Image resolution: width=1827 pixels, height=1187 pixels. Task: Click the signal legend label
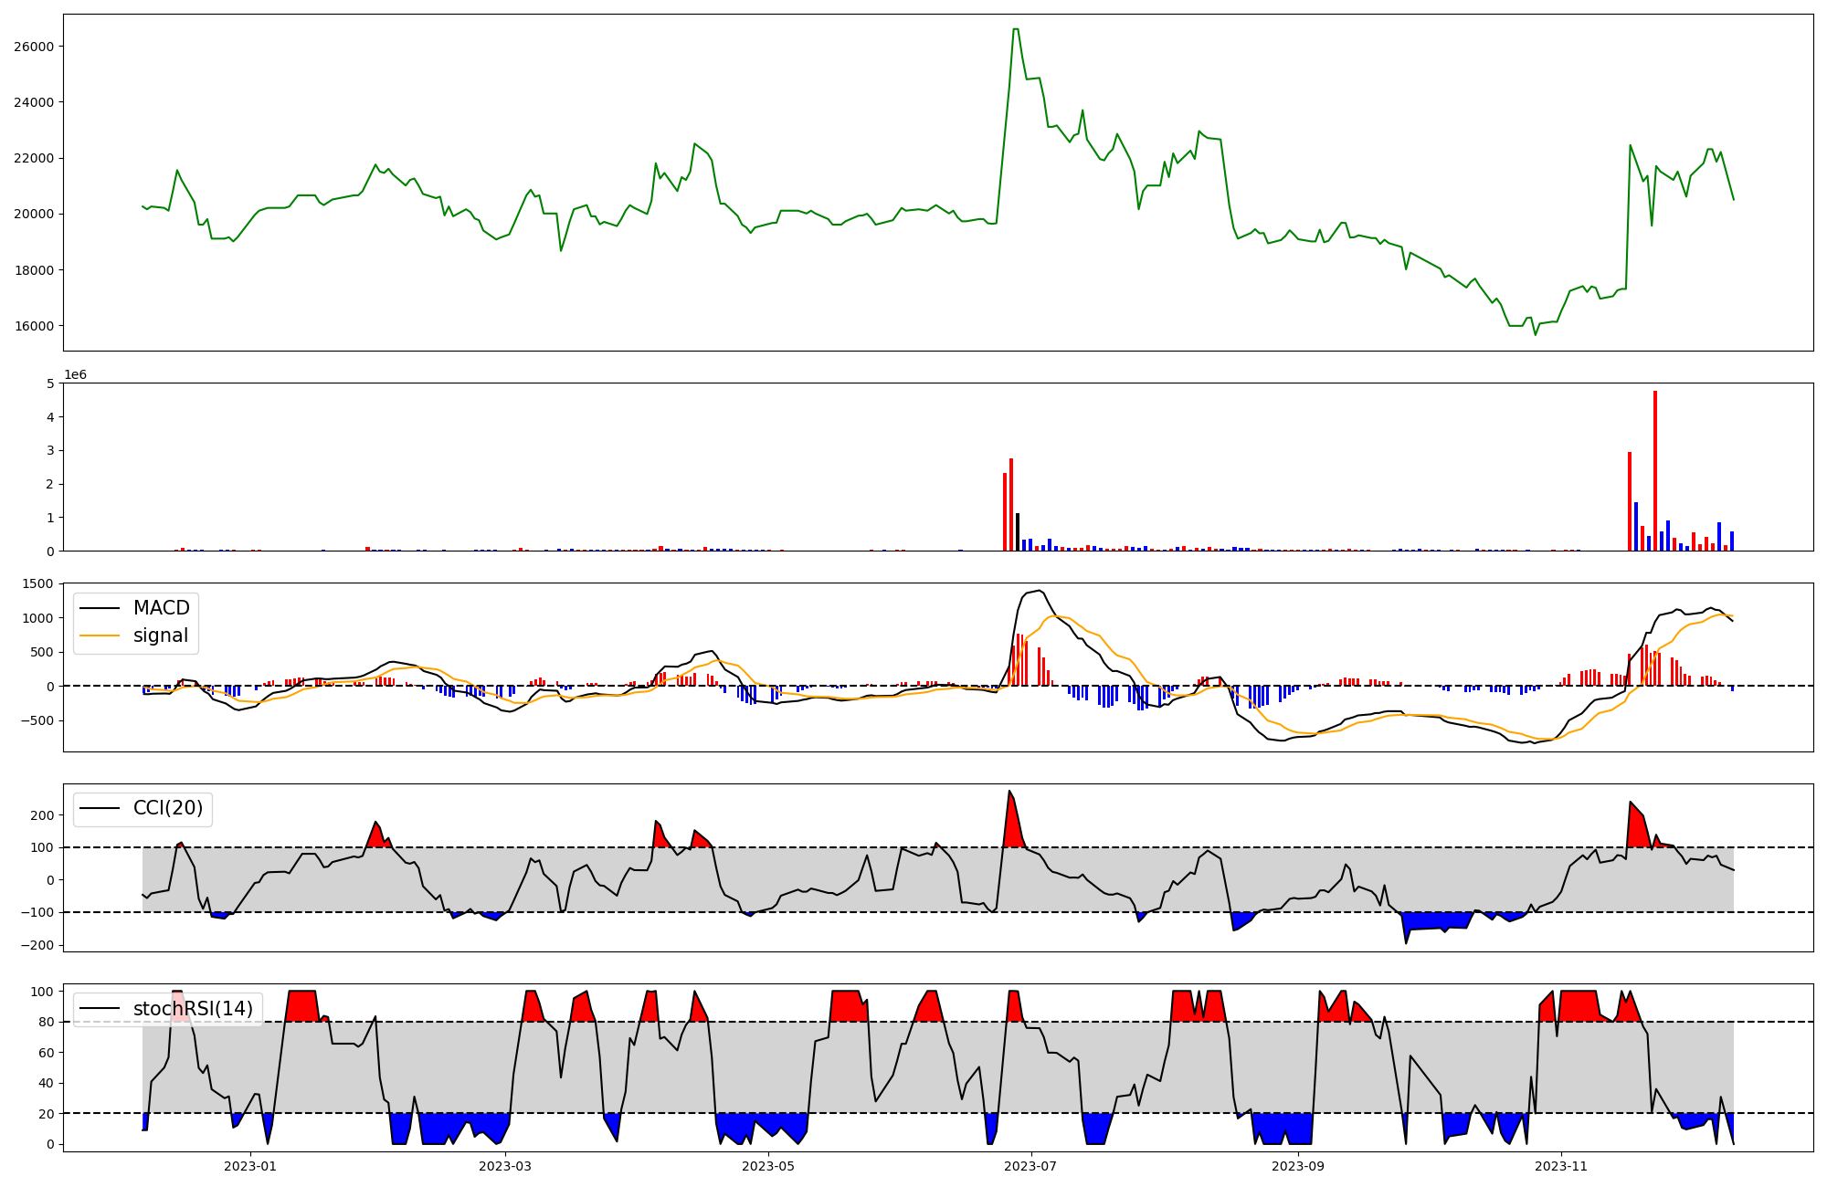160,636
